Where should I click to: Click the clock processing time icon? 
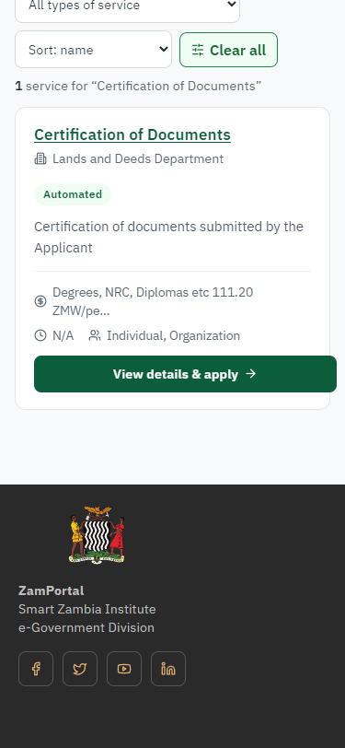40,336
